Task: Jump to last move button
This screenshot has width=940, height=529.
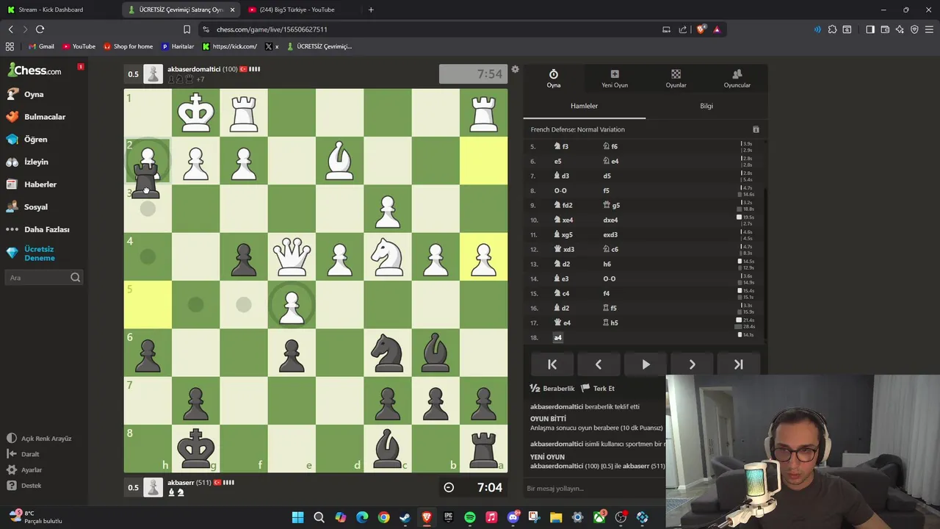Action: [738, 364]
